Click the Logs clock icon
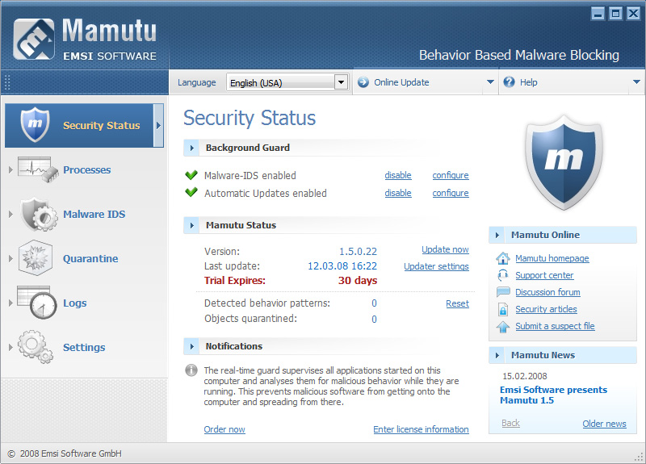The width and height of the screenshot is (646, 464). pyautogui.click(x=37, y=303)
